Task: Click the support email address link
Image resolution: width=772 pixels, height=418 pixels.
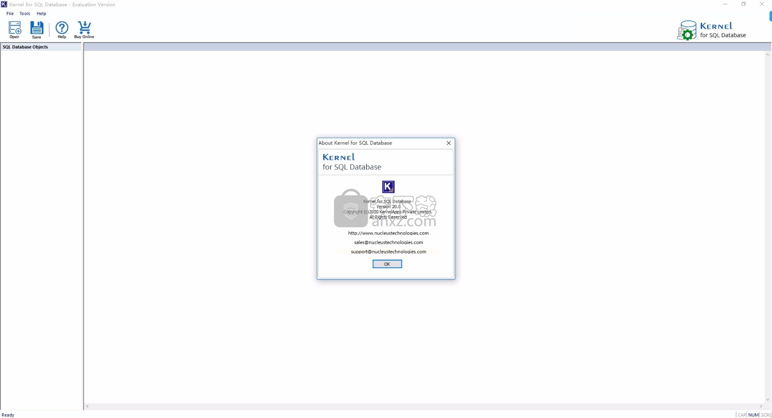Action: click(388, 251)
